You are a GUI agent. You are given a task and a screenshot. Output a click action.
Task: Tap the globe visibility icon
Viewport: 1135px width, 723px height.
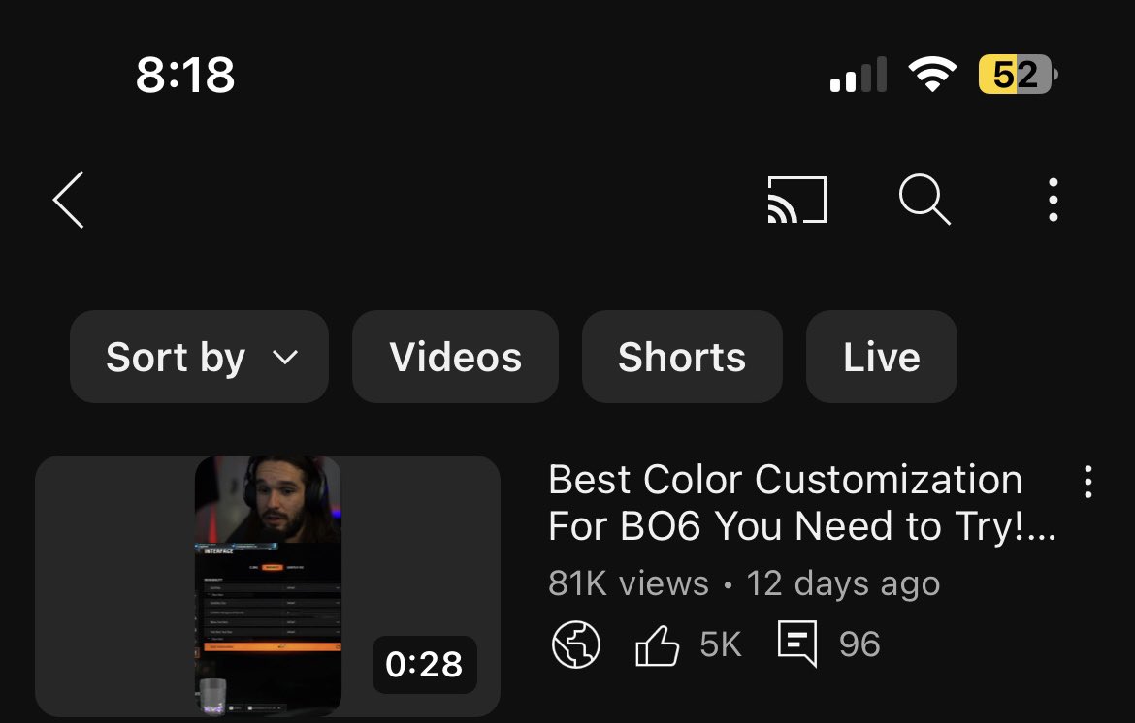[576, 644]
